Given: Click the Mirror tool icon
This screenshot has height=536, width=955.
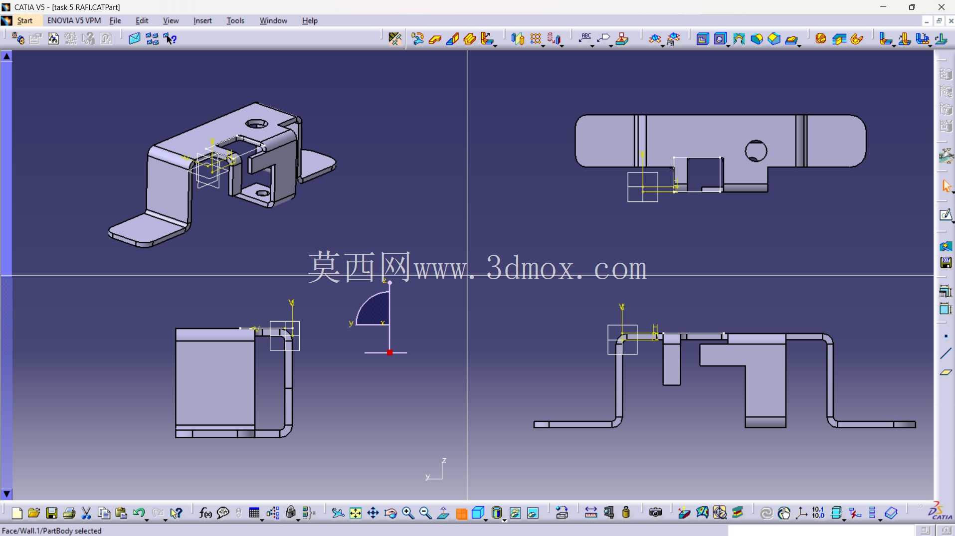Looking at the screenshot, I should [518, 39].
